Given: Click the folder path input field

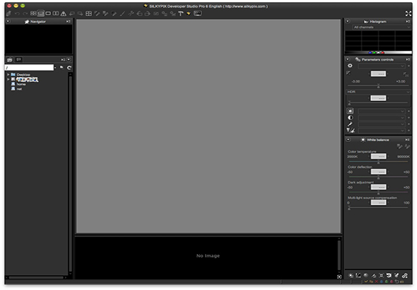Looking at the screenshot, I should [x=29, y=68].
